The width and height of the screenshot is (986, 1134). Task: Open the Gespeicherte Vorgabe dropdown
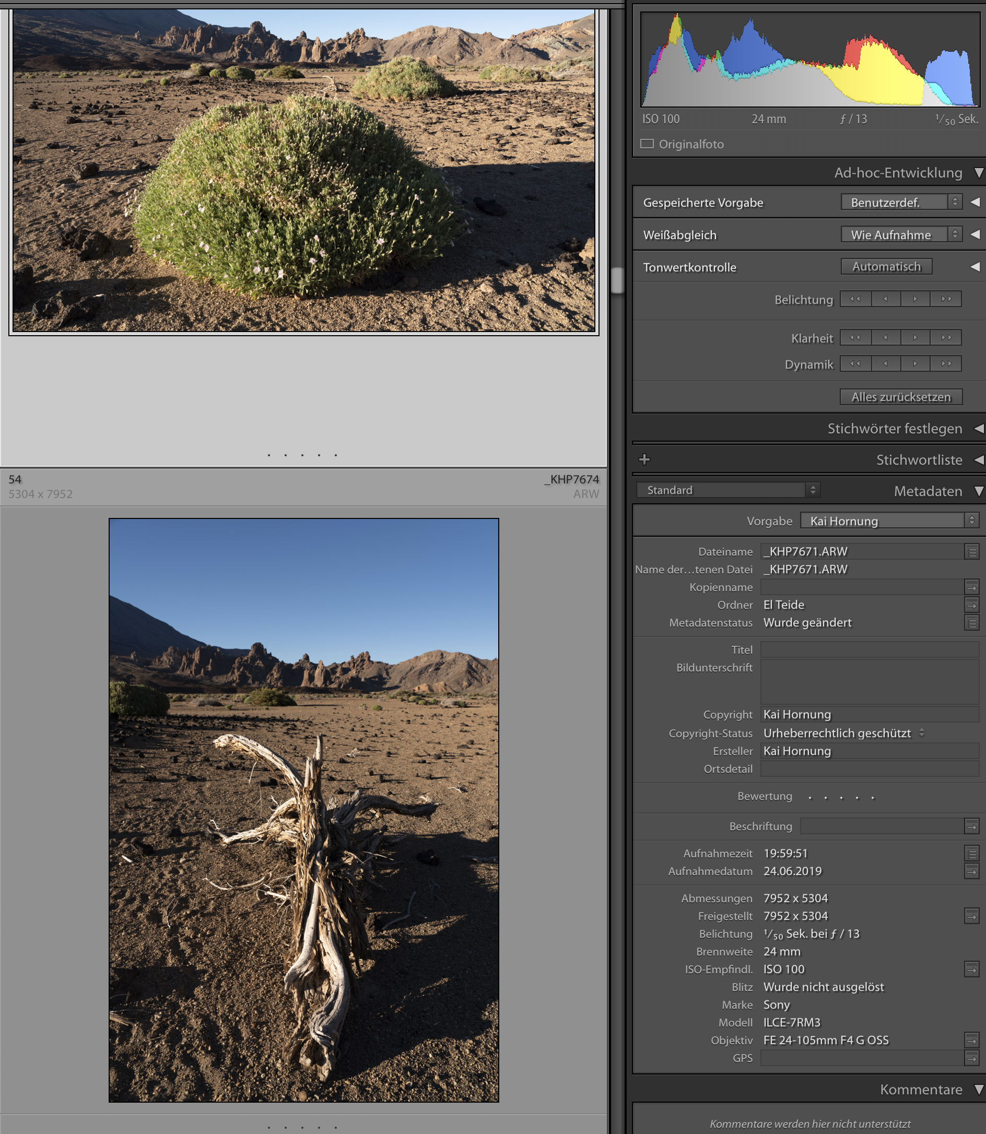click(901, 202)
